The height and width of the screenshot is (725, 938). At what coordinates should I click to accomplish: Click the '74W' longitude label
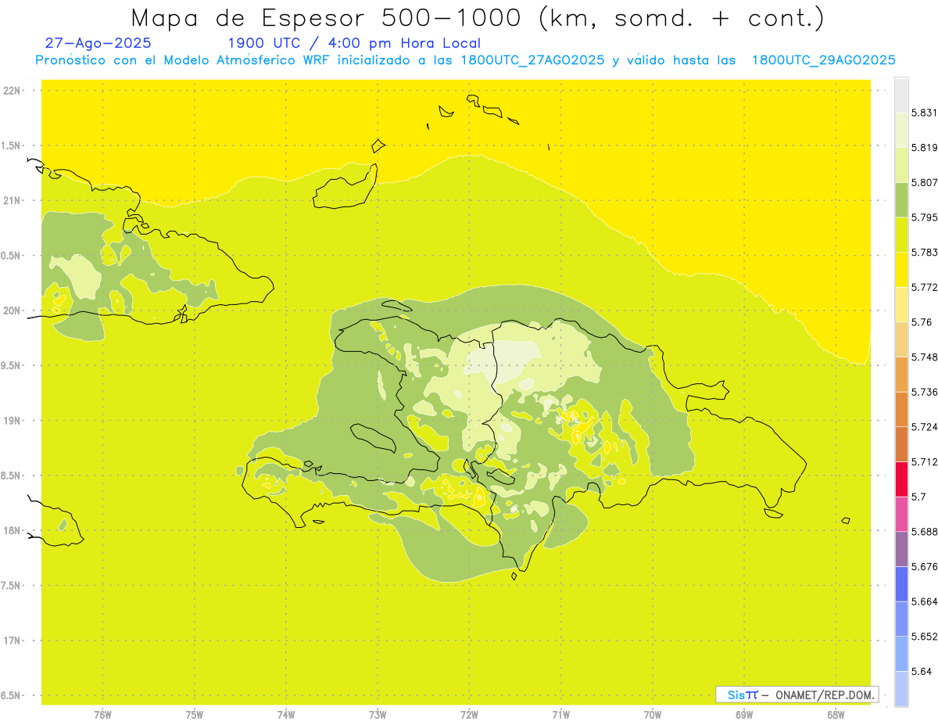(x=286, y=715)
